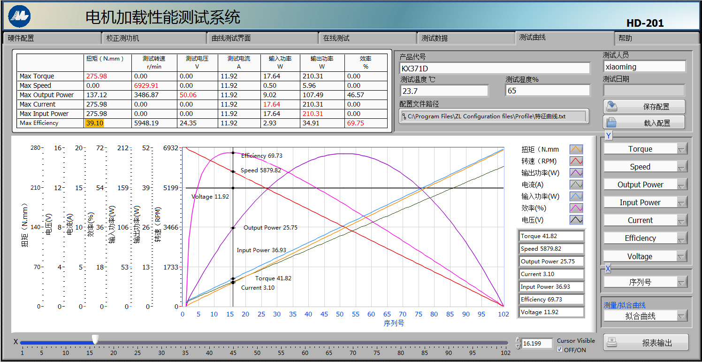Viewport: 702px width, 362px height.
Task: Click the input power legend curve icon
Action: click(x=576, y=196)
